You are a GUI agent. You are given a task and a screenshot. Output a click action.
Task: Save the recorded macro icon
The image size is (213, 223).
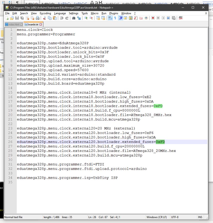coord(174,18)
